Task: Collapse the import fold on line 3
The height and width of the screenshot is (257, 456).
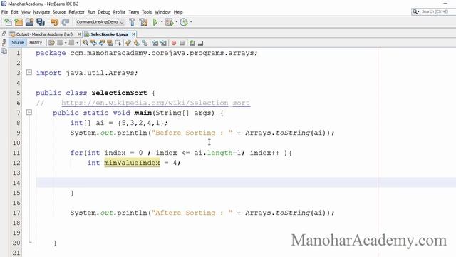Action: pos(29,72)
